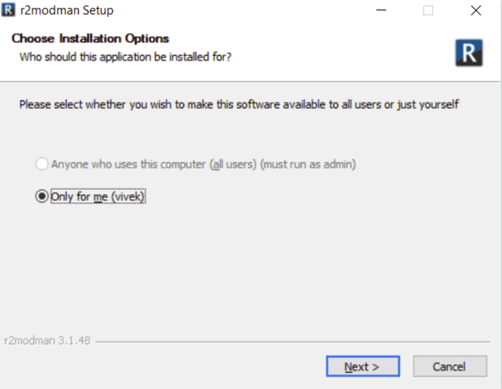The image size is (502, 389).
Task: Click the '(vivek)' username in the selected option
Action: (128, 196)
